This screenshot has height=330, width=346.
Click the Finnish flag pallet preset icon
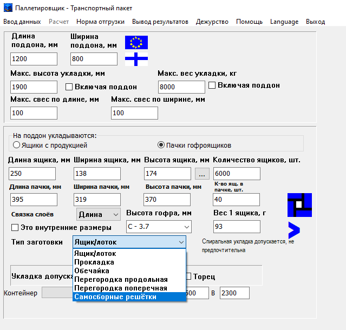click(x=136, y=59)
